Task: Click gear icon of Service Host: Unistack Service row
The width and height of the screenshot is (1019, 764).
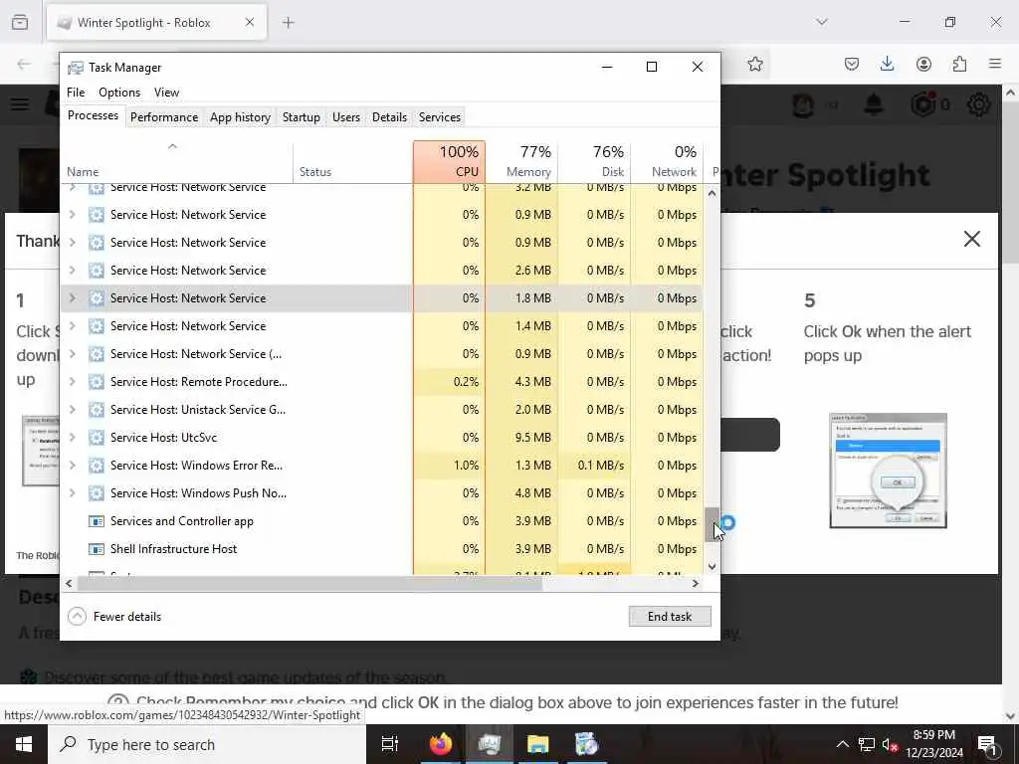Action: [97, 409]
